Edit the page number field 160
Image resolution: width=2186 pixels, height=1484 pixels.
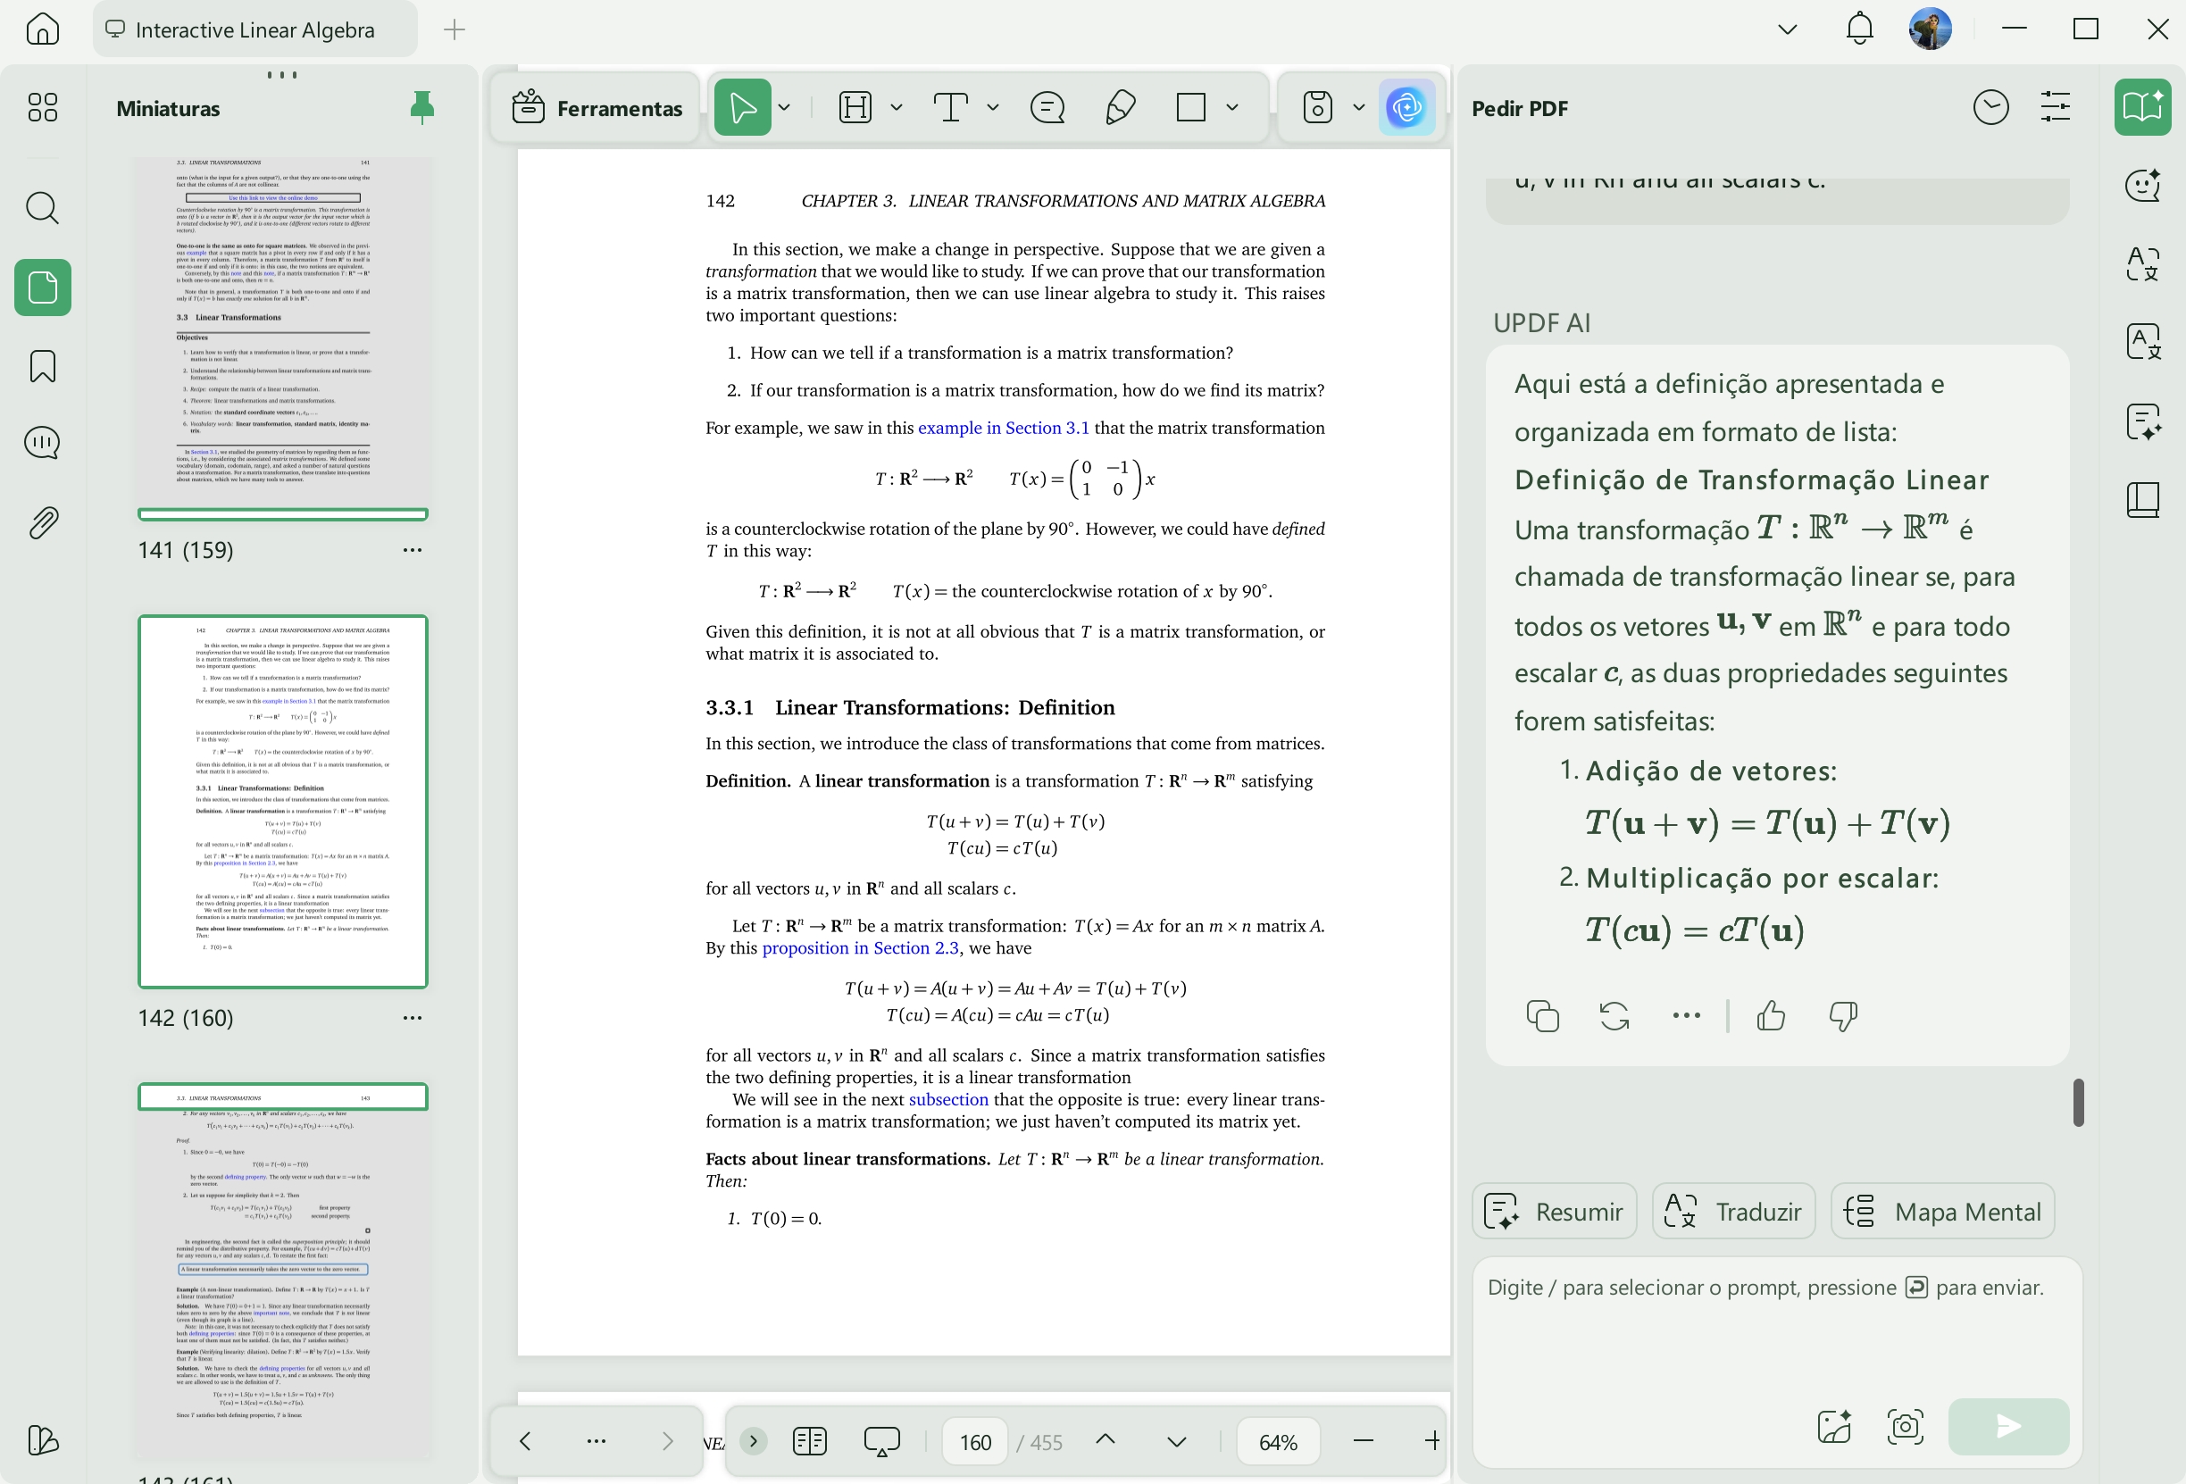click(x=974, y=1442)
